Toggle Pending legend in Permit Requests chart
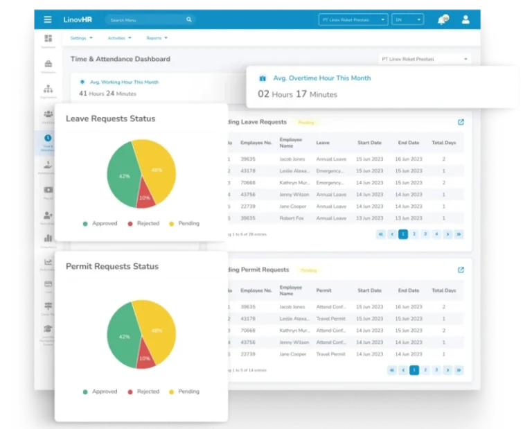The width and height of the screenshot is (532, 429). pyautogui.click(x=184, y=392)
